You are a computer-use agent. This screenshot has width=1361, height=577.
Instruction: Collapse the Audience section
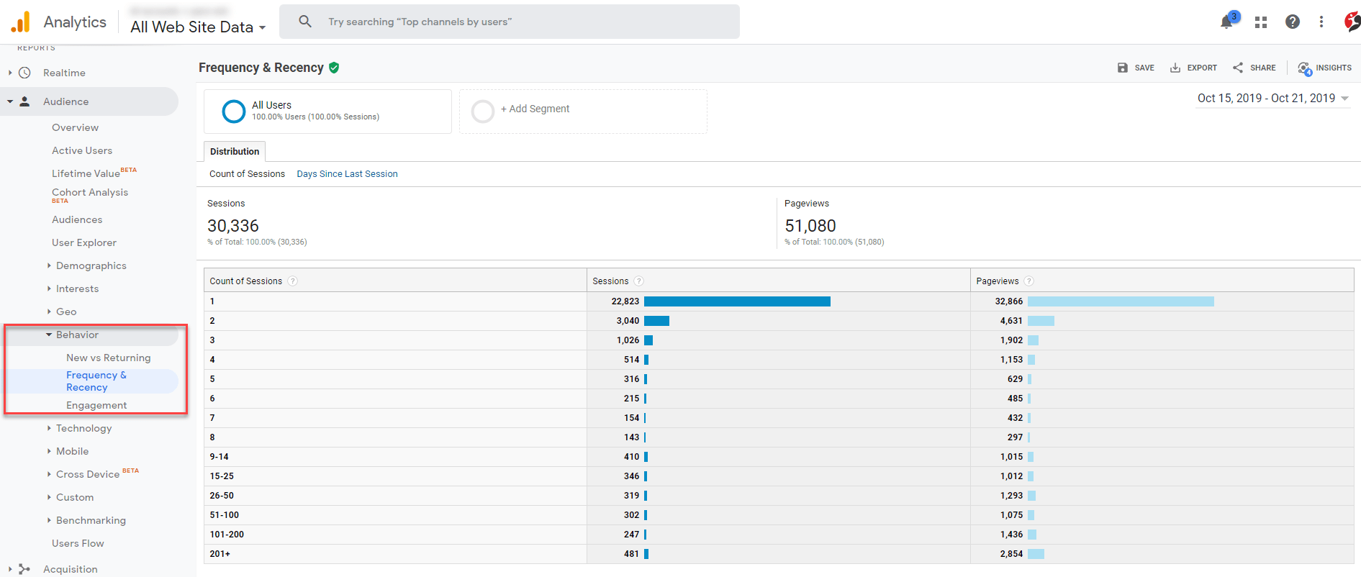point(10,101)
